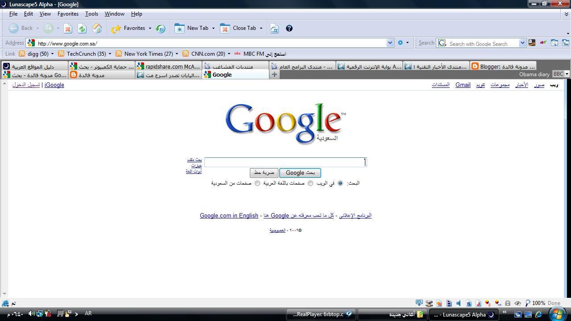
Task: Click the Close Tab toolbar icon
Action: pos(225,28)
